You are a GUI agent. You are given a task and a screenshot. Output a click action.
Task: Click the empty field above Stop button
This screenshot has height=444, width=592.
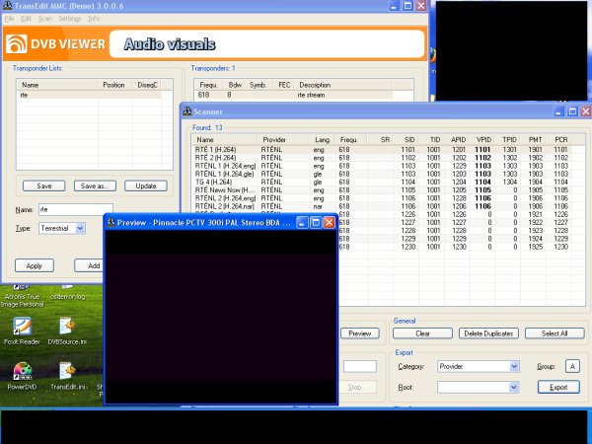[359, 366]
